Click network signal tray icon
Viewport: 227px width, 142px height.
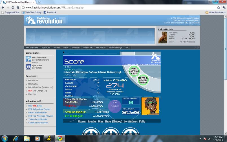point(209,139)
